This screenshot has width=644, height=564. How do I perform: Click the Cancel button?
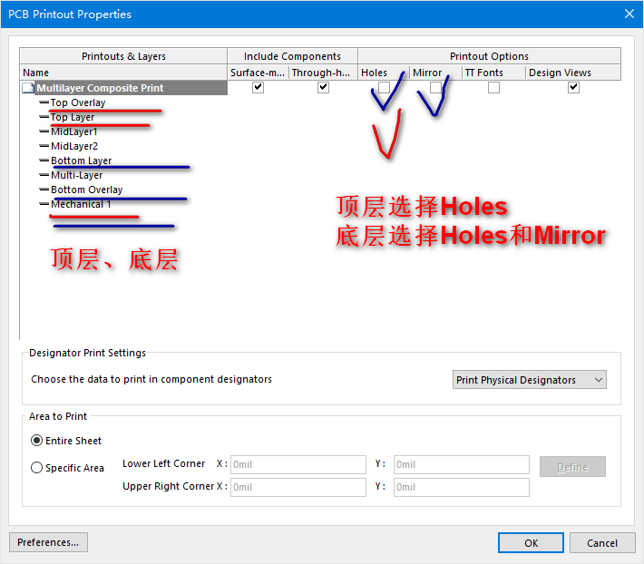click(601, 542)
